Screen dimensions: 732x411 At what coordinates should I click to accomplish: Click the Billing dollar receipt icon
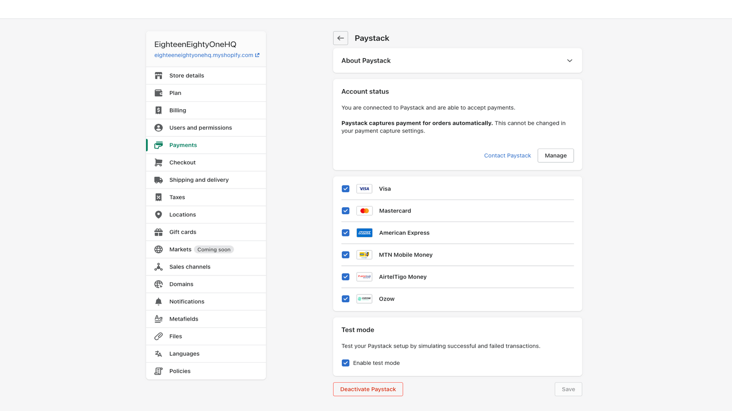pos(158,110)
